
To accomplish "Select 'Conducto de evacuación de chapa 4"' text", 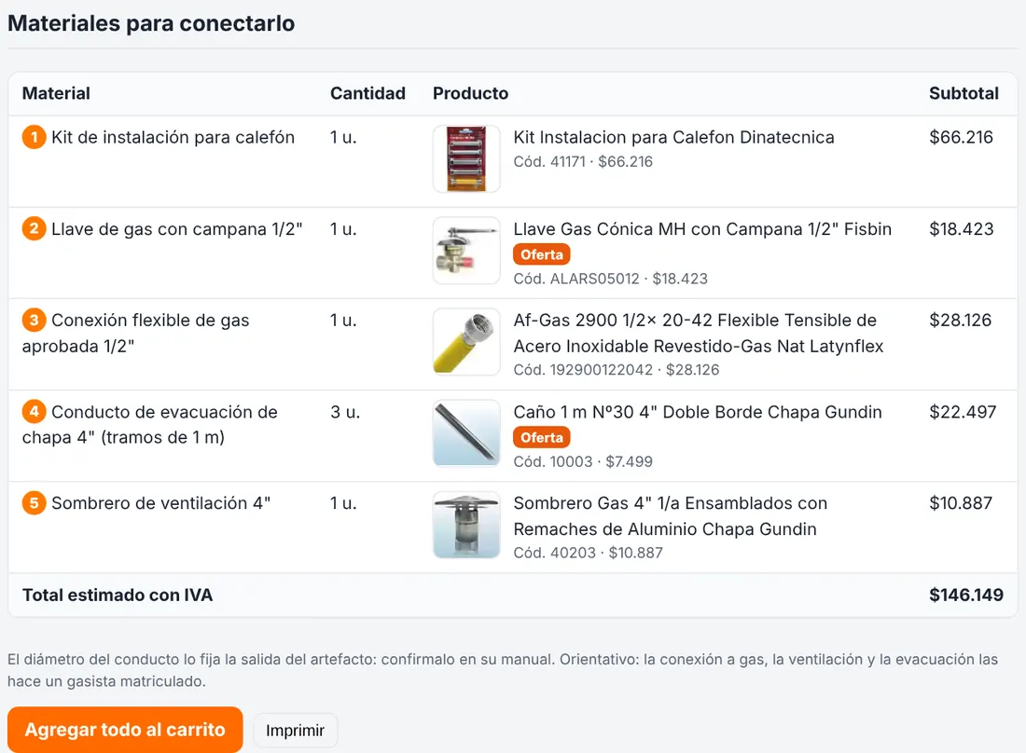I will (x=150, y=424).
